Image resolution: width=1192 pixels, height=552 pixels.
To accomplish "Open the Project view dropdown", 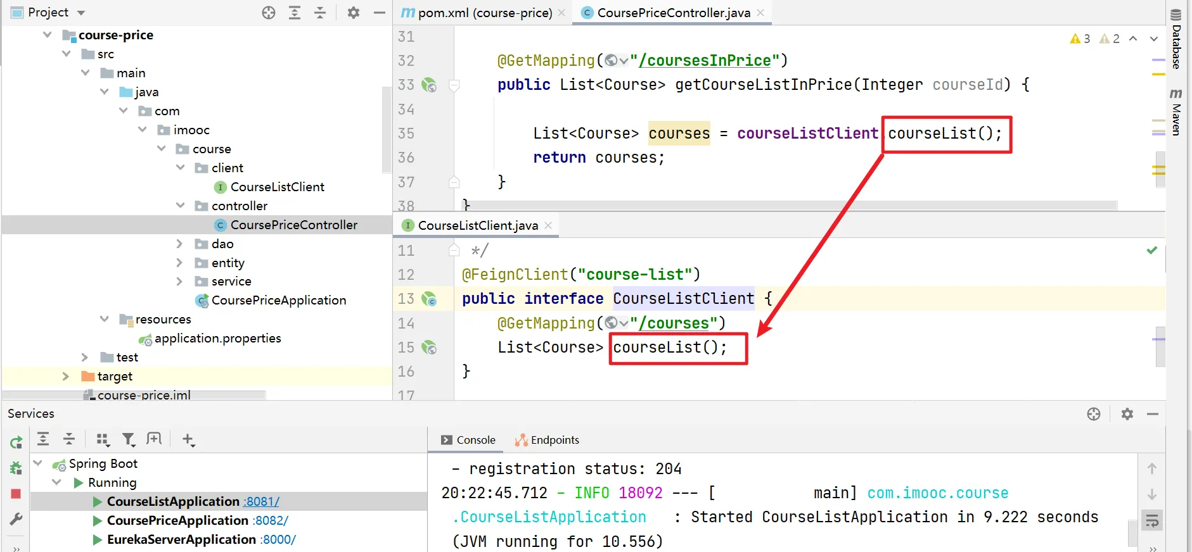I will tap(80, 13).
